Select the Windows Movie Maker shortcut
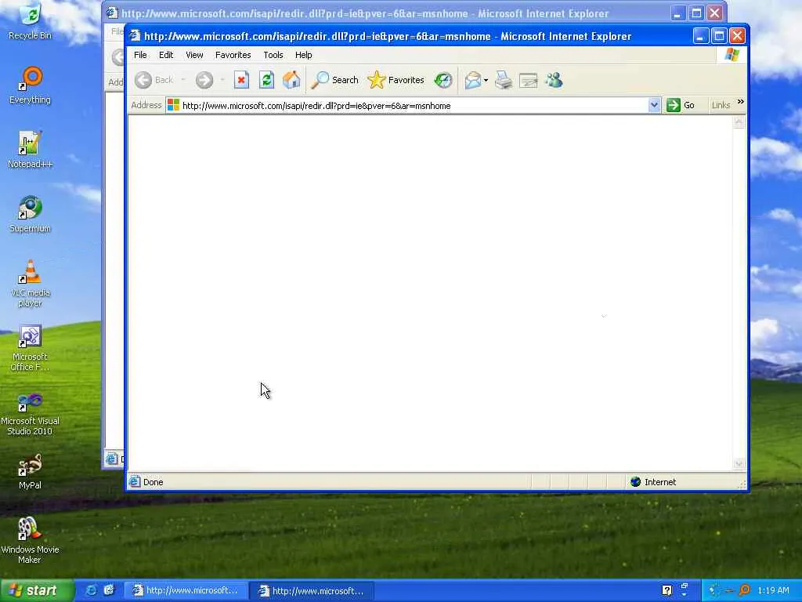This screenshot has height=602, width=802. coord(31,540)
